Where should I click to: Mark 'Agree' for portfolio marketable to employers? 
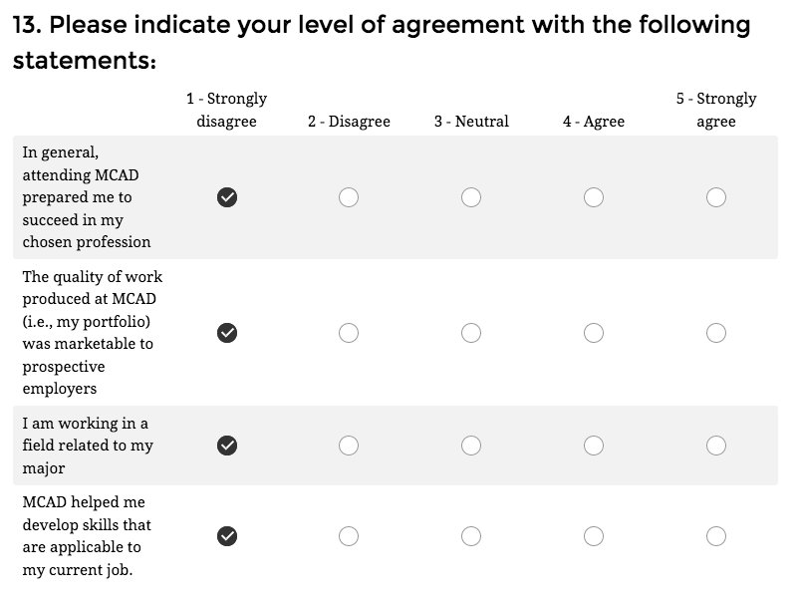click(x=594, y=332)
